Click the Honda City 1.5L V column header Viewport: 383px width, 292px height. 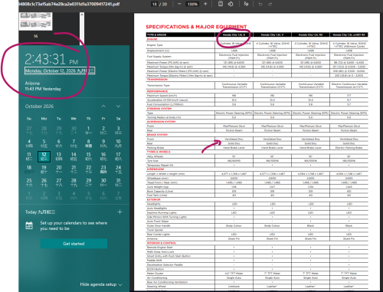pos(272,34)
